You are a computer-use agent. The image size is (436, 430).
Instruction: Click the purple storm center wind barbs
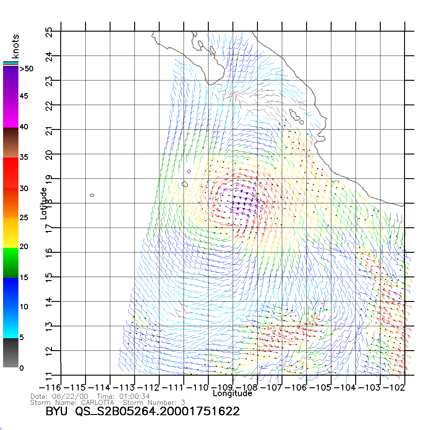pyautogui.click(x=243, y=200)
